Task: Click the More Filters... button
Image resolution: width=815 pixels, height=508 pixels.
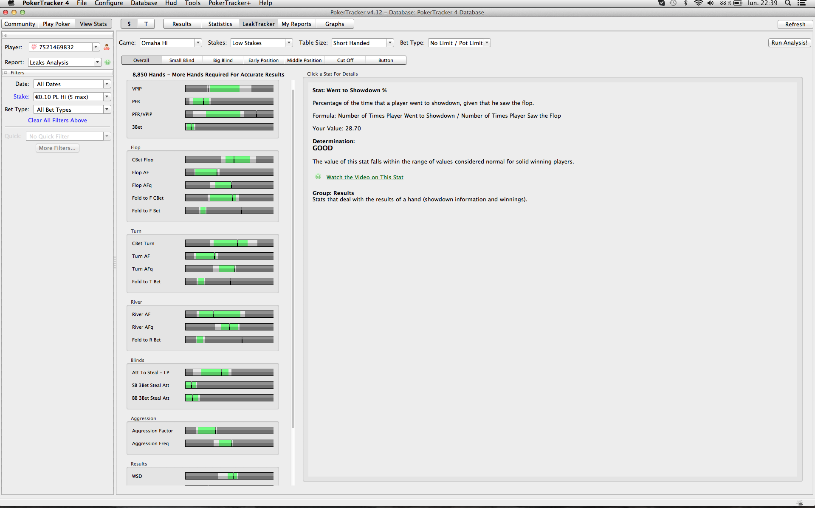Action: 57,148
